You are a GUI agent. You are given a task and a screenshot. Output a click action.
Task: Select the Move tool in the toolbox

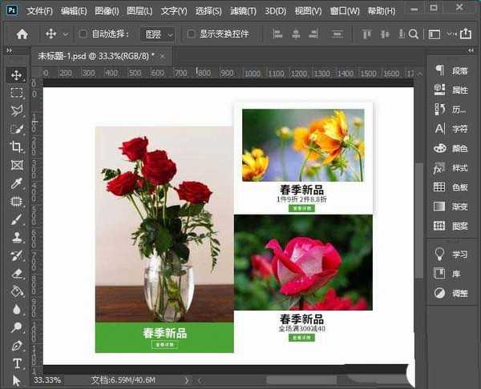click(x=16, y=74)
